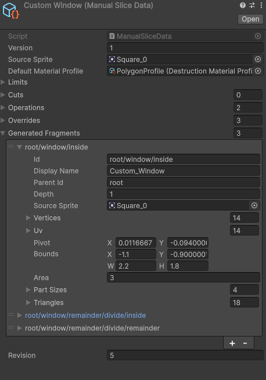The height and width of the screenshot is (380, 266).
Task: Open object picker for Default Material Profile
Action: click(x=258, y=71)
